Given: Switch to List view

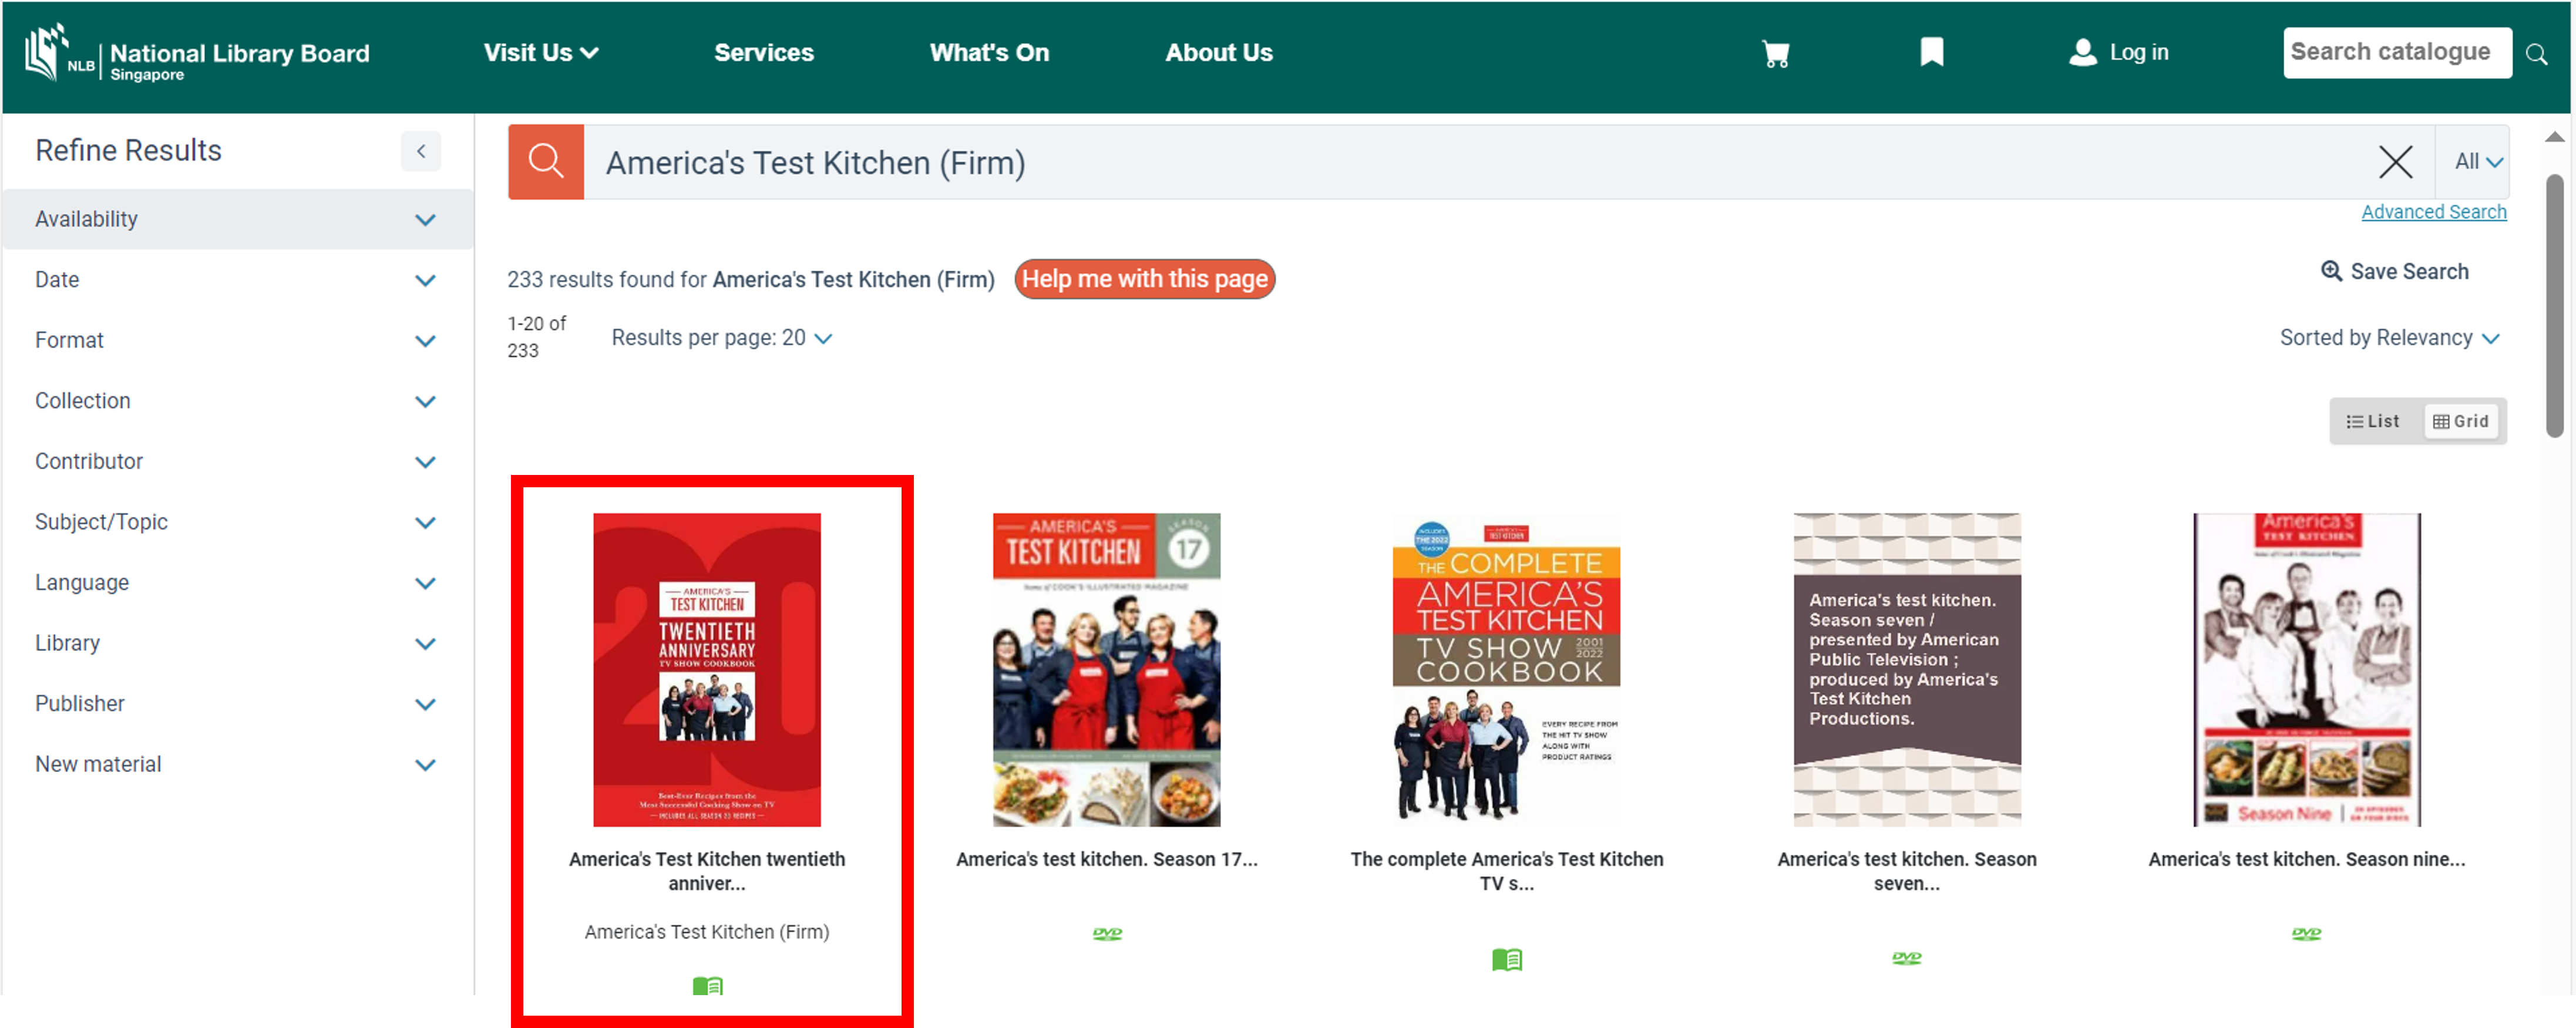Looking at the screenshot, I should pos(2373,421).
